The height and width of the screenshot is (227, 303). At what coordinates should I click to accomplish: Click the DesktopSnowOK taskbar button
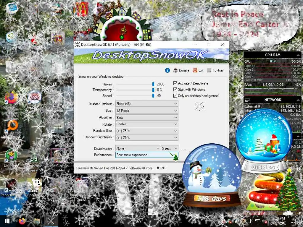coord(51,221)
